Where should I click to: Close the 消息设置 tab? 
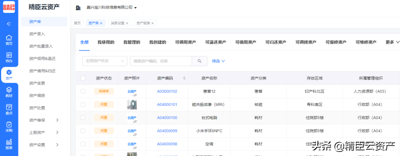(x=127, y=23)
